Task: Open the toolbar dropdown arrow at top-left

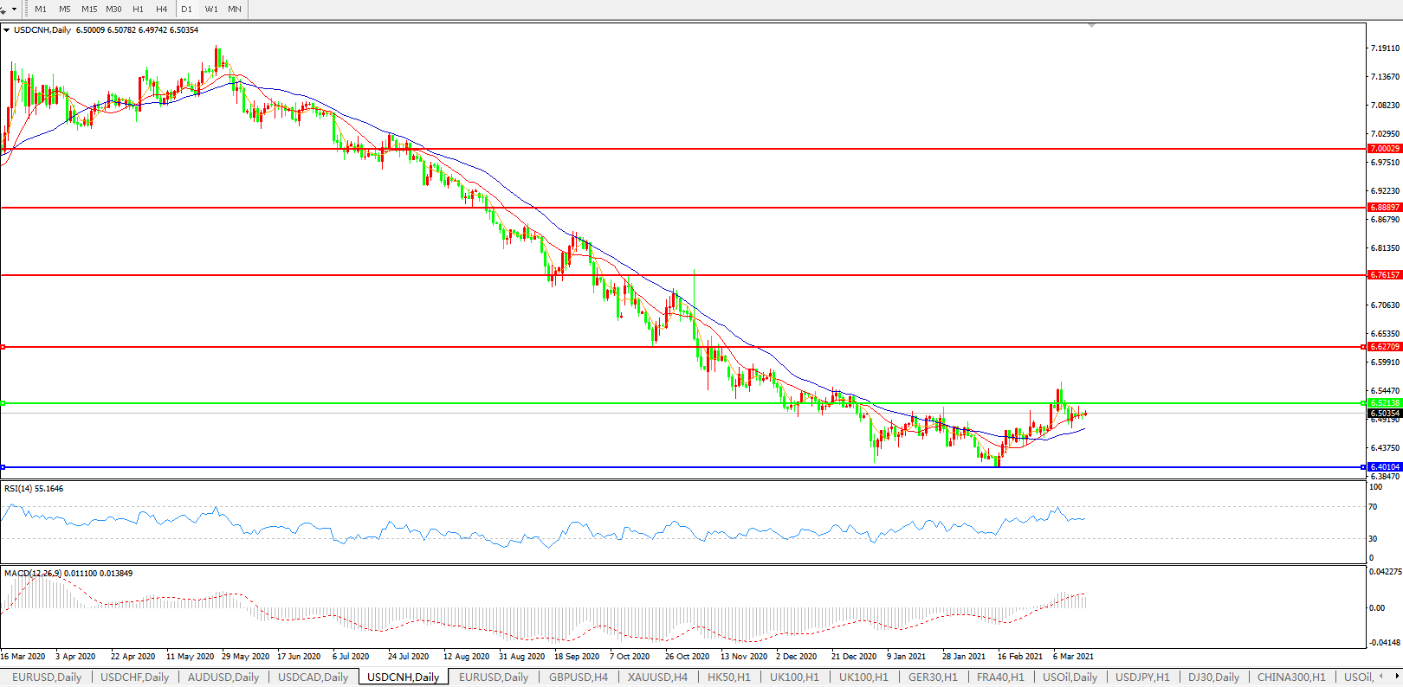Action: [x=14, y=10]
